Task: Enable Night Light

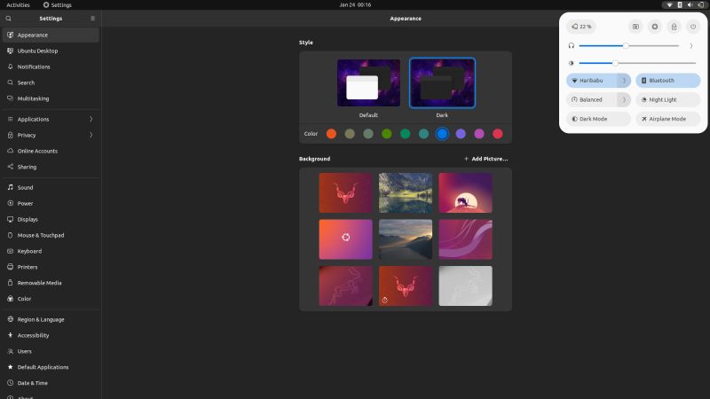Action: pos(668,99)
